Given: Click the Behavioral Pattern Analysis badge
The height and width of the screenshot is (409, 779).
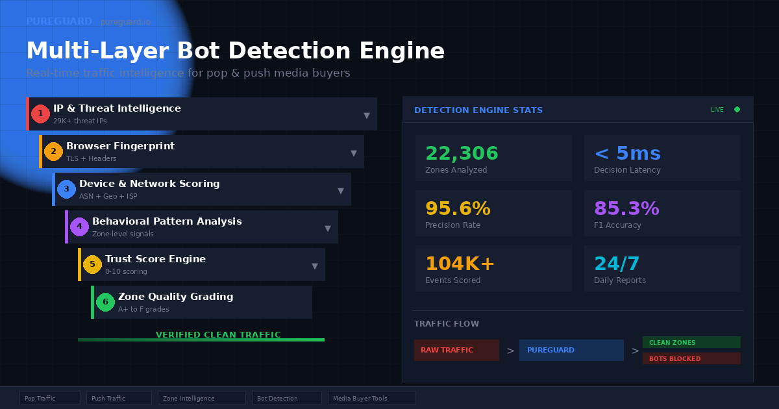Looking at the screenshot, I should pos(79,227).
